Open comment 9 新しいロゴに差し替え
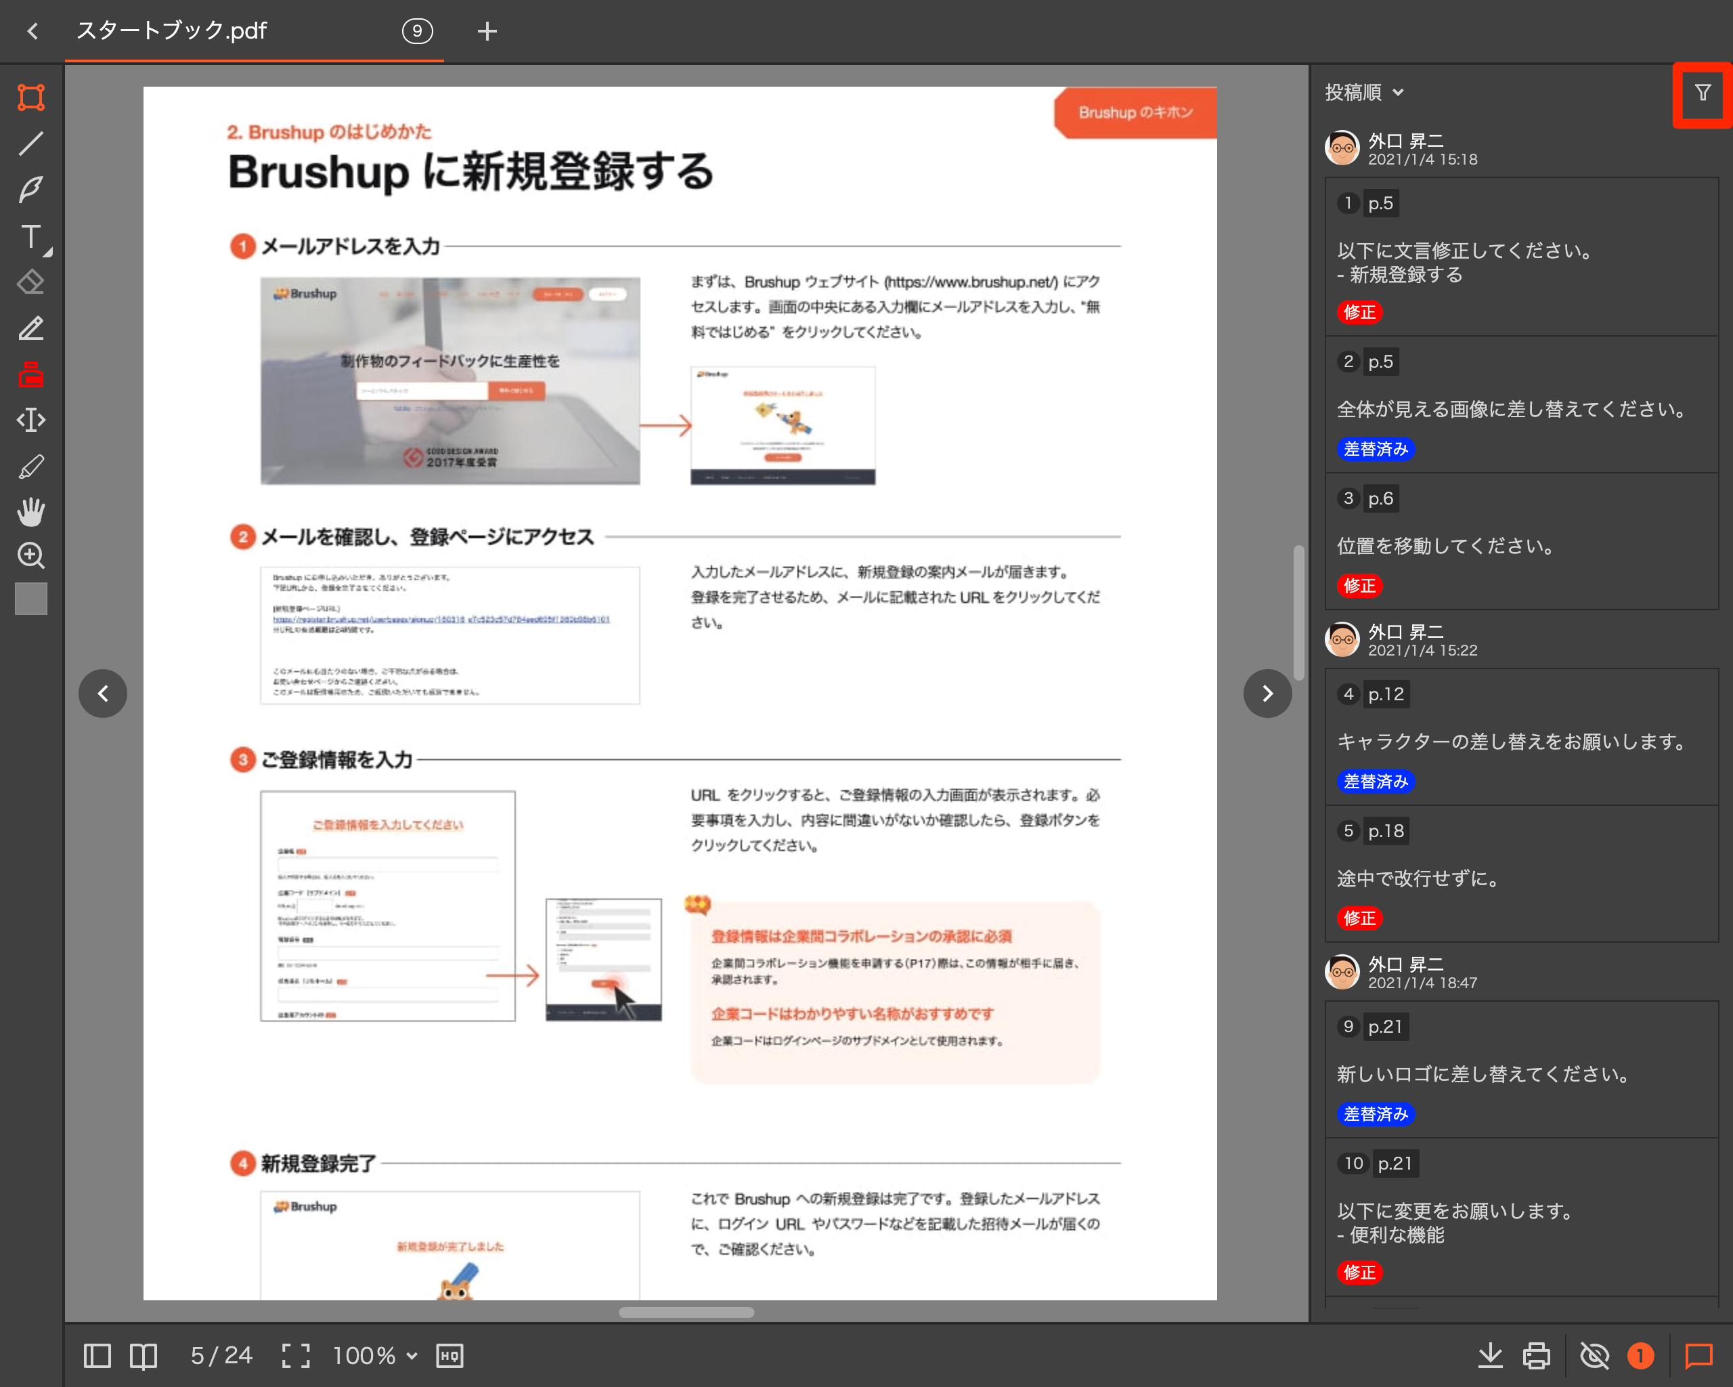Image resolution: width=1733 pixels, height=1387 pixels. tap(1521, 1069)
